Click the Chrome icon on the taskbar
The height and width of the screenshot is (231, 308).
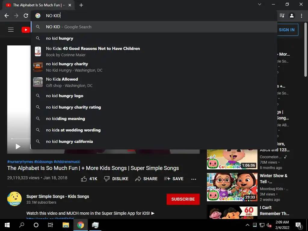click(x=81, y=225)
